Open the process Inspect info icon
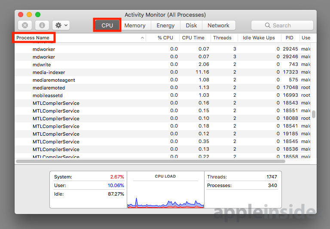The width and height of the screenshot is (330, 229). pyautogui.click(x=42, y=25)
